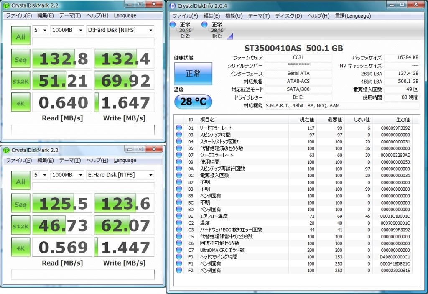
Task: Click the status icon for ID BB row
Action: click(x=179, y=196)
